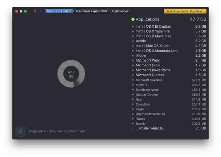Go back with the left arrow
The height and width of the screenshot is (157, 221).
coord(35,11)
